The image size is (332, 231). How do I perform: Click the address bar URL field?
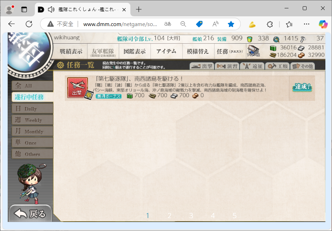(x=120, y=24)
